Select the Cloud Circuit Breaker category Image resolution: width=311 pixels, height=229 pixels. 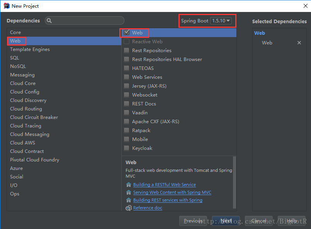click(64, 117)
